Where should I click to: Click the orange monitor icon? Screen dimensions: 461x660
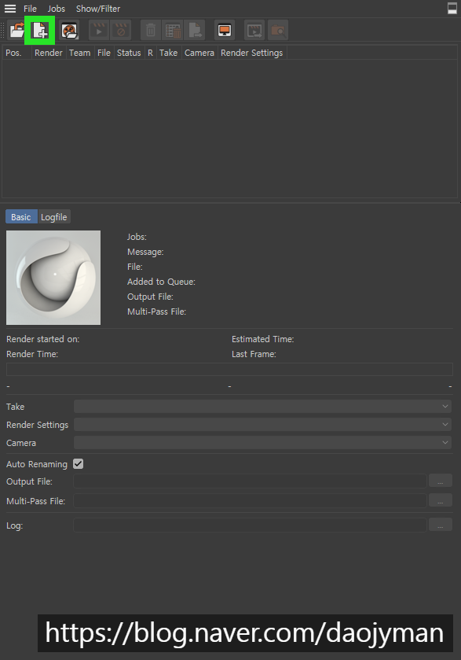(225, 31)
